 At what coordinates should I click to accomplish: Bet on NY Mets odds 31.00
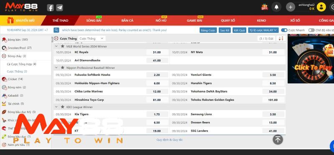coord(273,52)
